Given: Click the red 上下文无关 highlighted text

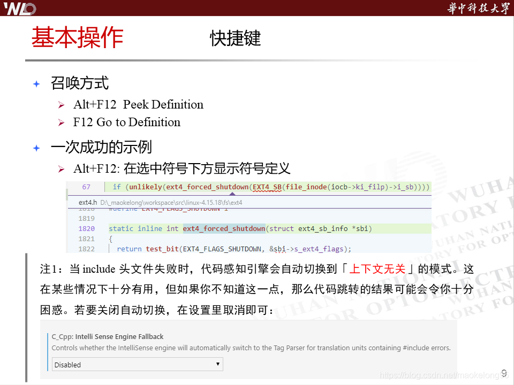Looking at the screenshot, I should coord(377,269).
